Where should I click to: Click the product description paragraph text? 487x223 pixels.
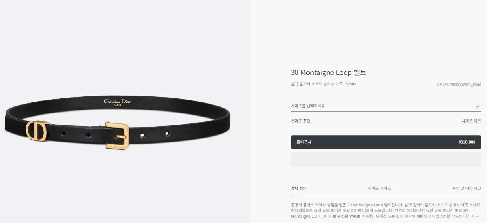[386, 210]
